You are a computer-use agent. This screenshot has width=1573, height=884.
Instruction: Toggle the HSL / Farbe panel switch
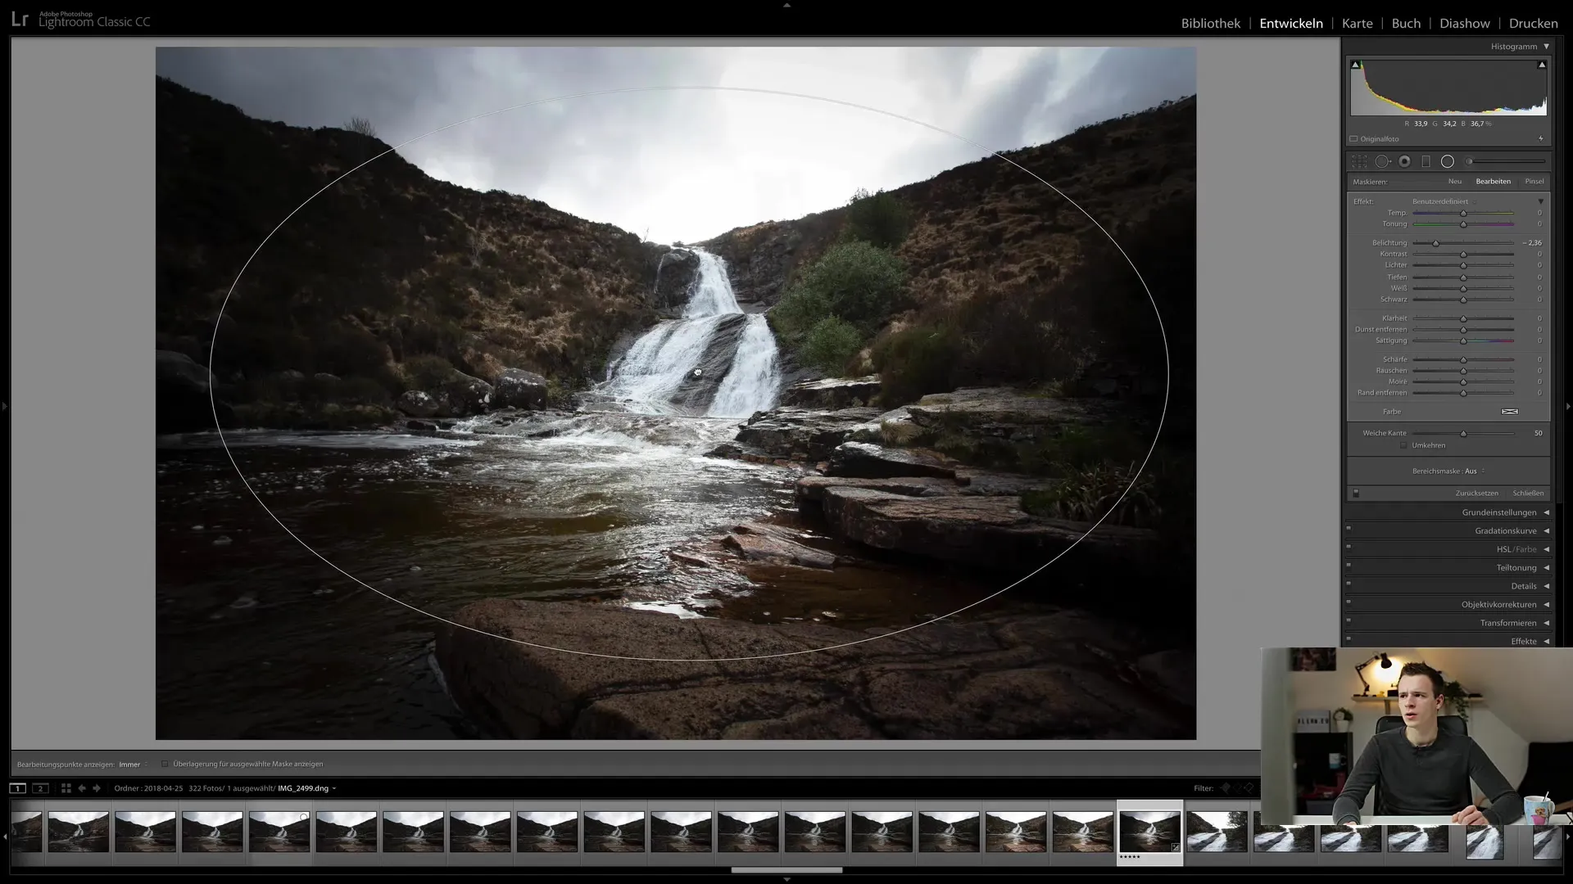(x=1349, y=548)
